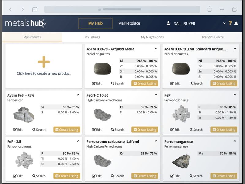Image resolution: width=245 pixels, height=184 pixels.
Task: Edit the FeP Ferrophosphorus product with Si 1.50%
Action: [175, 130]
